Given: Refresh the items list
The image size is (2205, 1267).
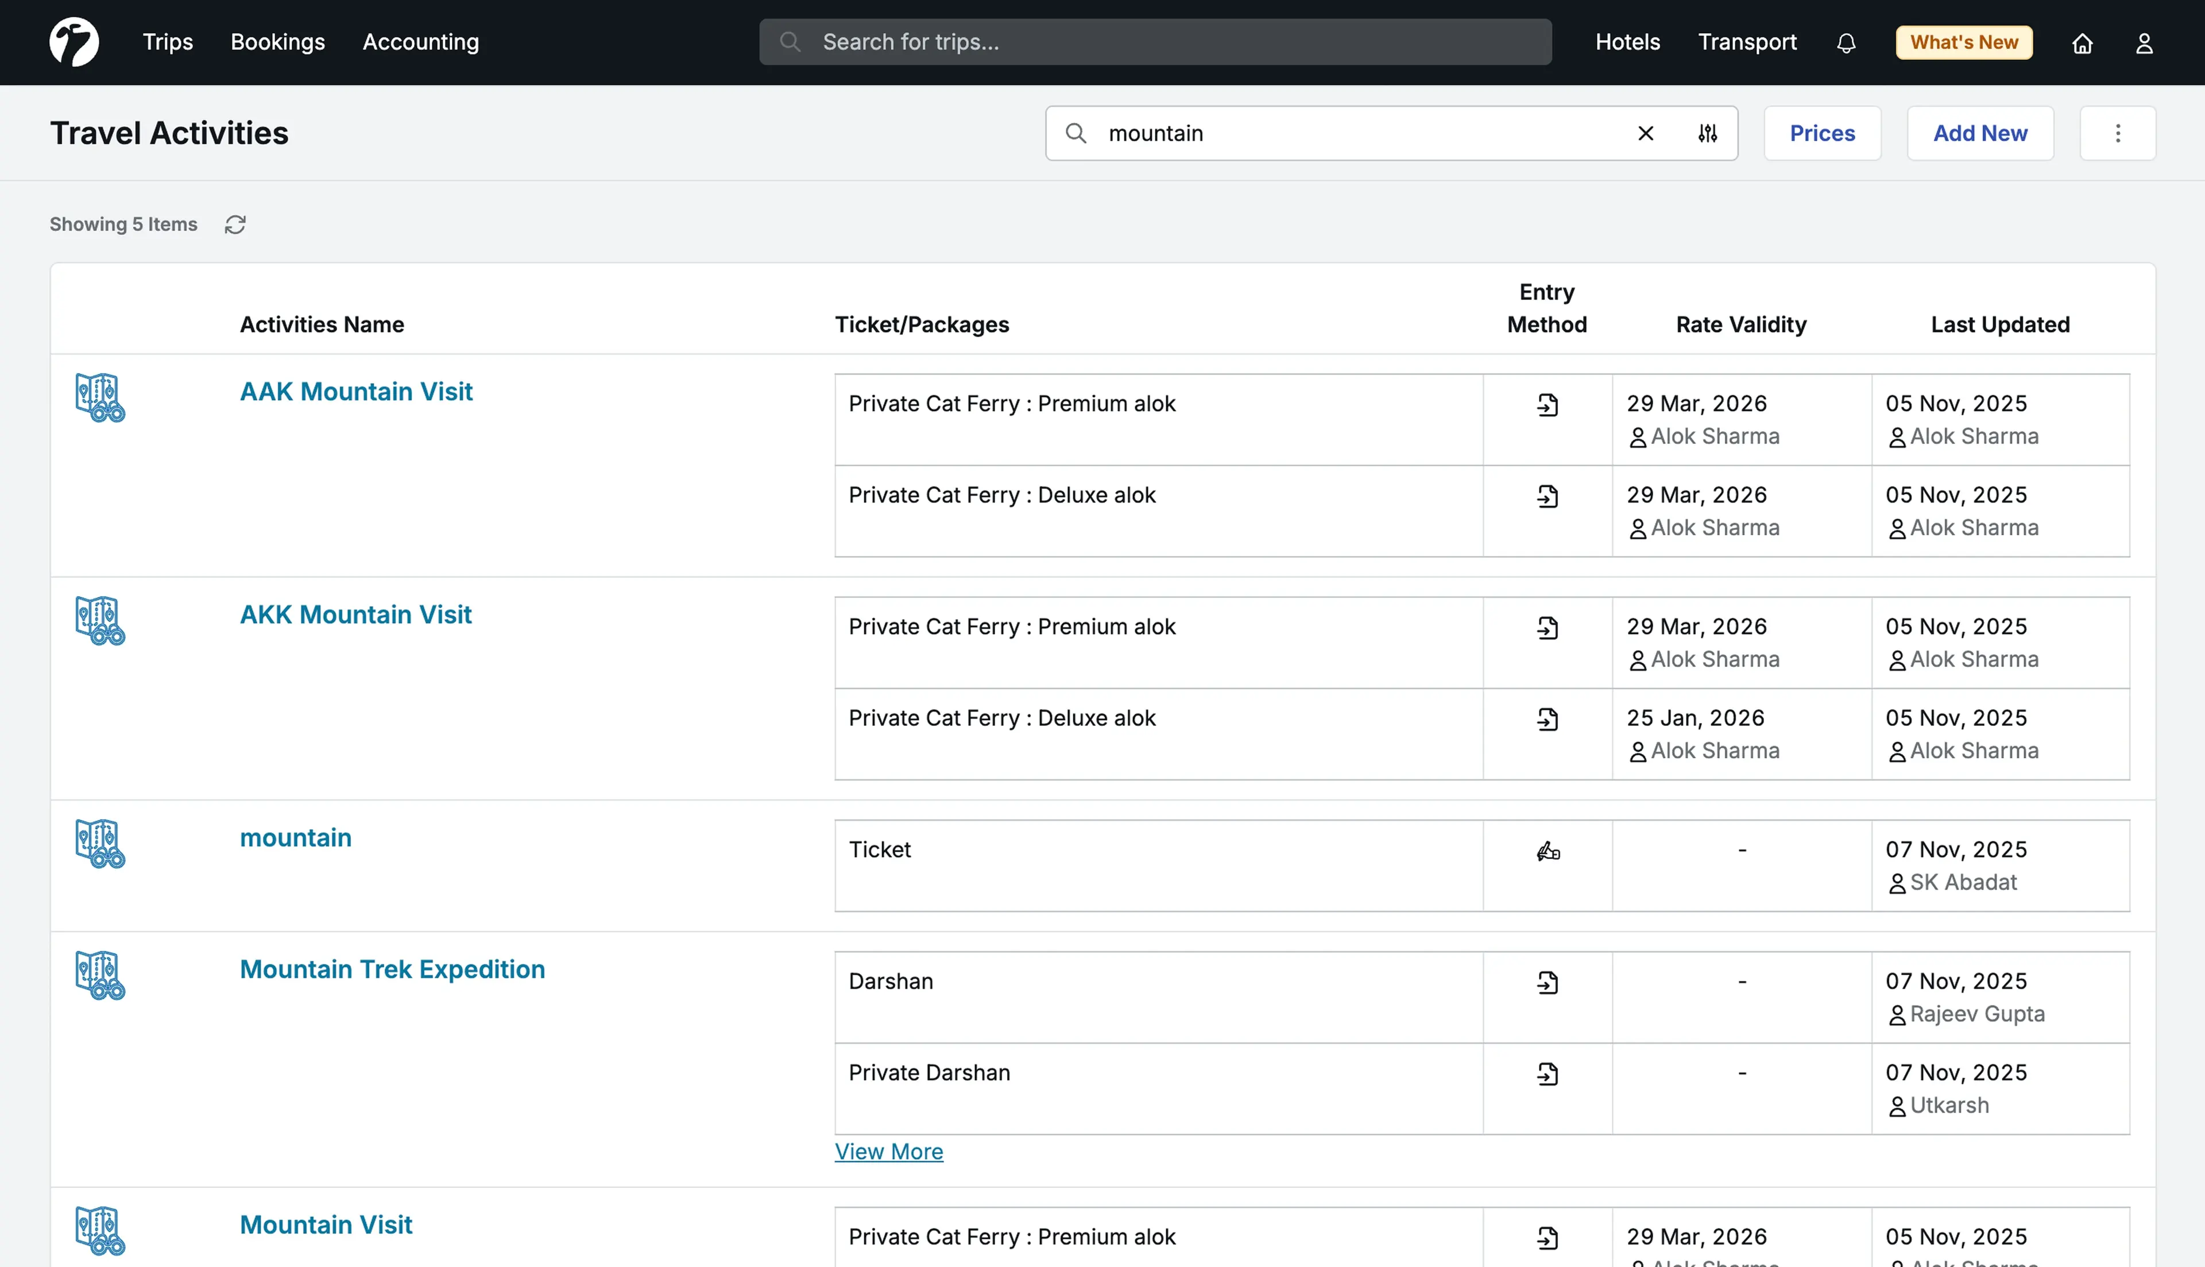Looking at the screenshot, I should coord(235,225).
